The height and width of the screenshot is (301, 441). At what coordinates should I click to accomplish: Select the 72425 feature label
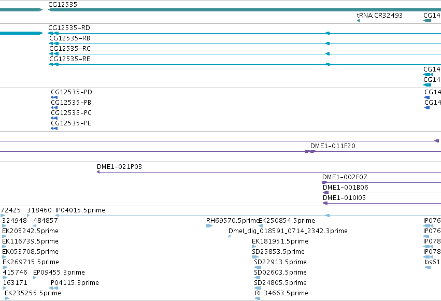(x=11, y=210)
